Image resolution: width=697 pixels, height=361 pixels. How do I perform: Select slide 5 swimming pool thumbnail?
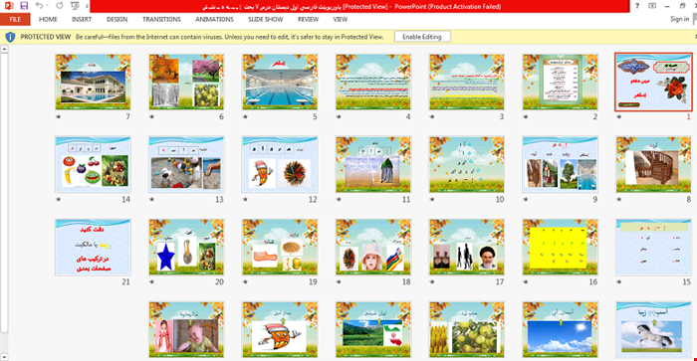280,82
